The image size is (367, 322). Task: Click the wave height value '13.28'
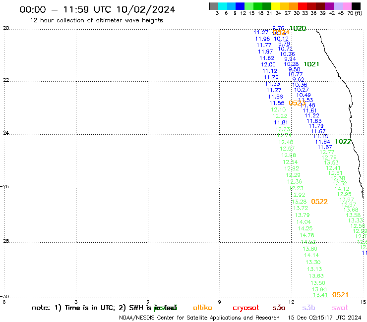[299, 202]
